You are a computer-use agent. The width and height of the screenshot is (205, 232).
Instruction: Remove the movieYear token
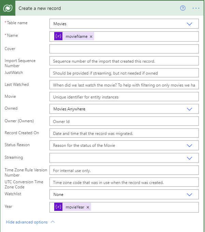(88, 207)
